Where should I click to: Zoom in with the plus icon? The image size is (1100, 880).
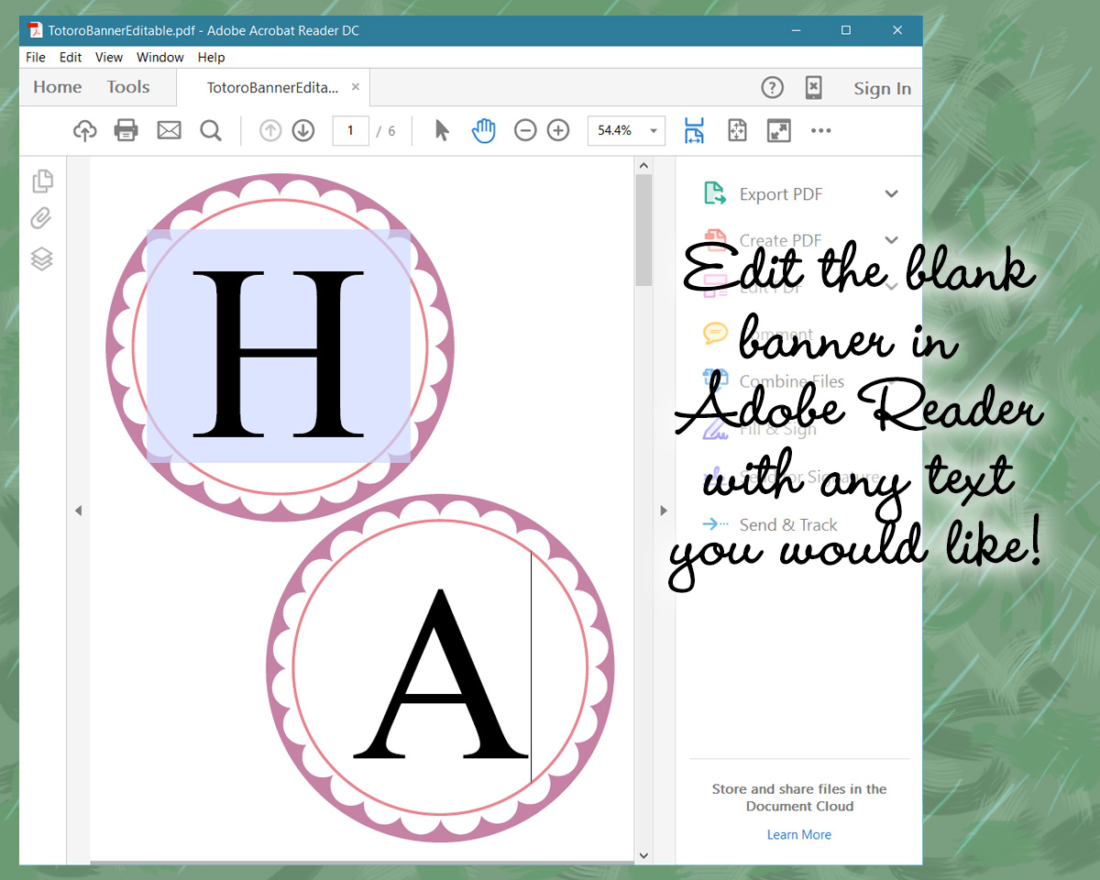[x=558, y=130]
